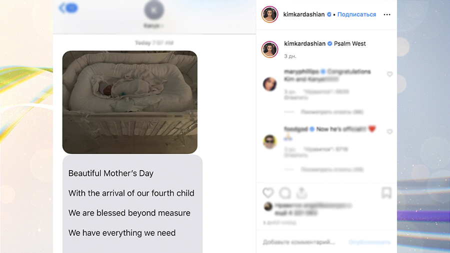Click the kimkardashian avatar in the header
Screen dimensions: 450x253
pyautogui.click(x=270, y=14)
